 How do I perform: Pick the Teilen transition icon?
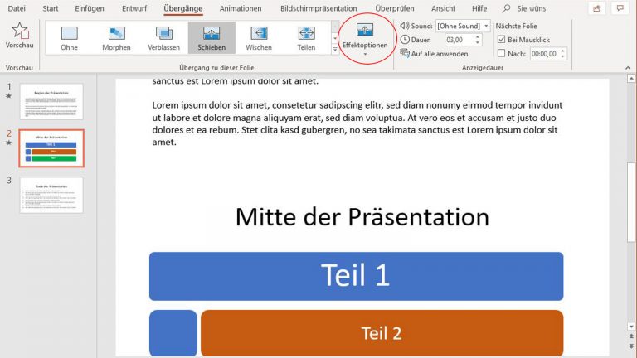[x=306, y=37]
